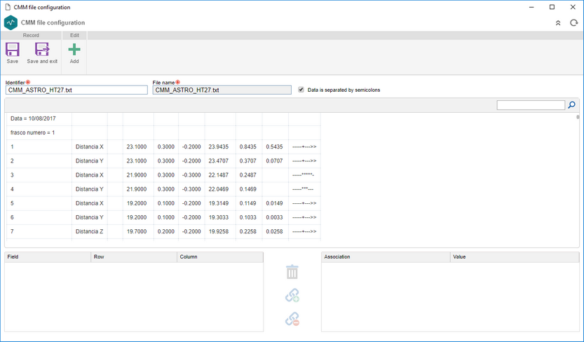Click the '-----*****-' cell
The height and width of the screenshot is (342, 584).
[x=304, y=175]
